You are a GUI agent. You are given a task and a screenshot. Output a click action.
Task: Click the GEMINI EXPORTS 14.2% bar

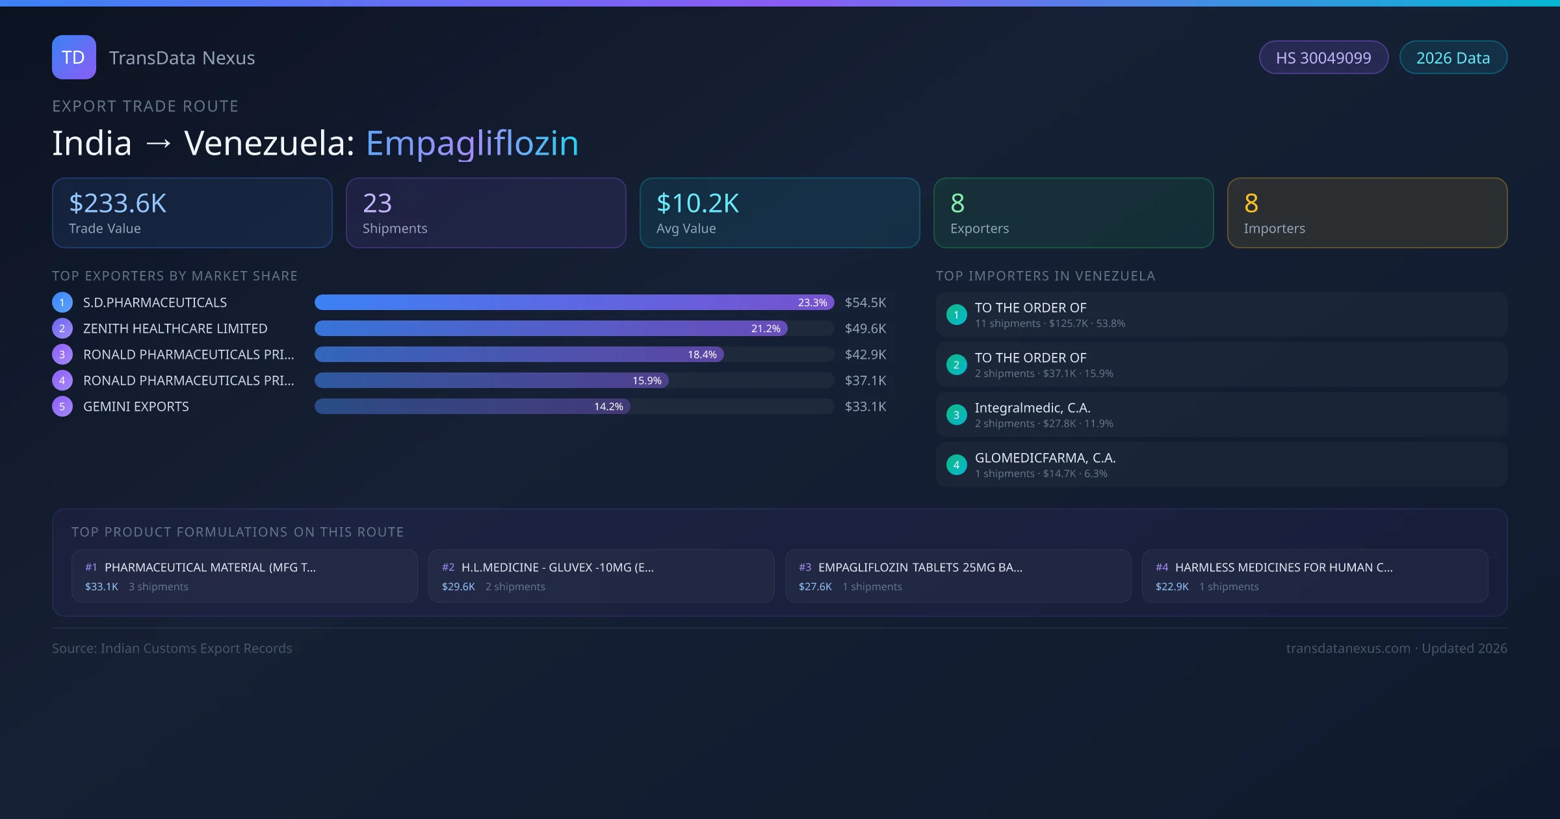pos(472,406)
